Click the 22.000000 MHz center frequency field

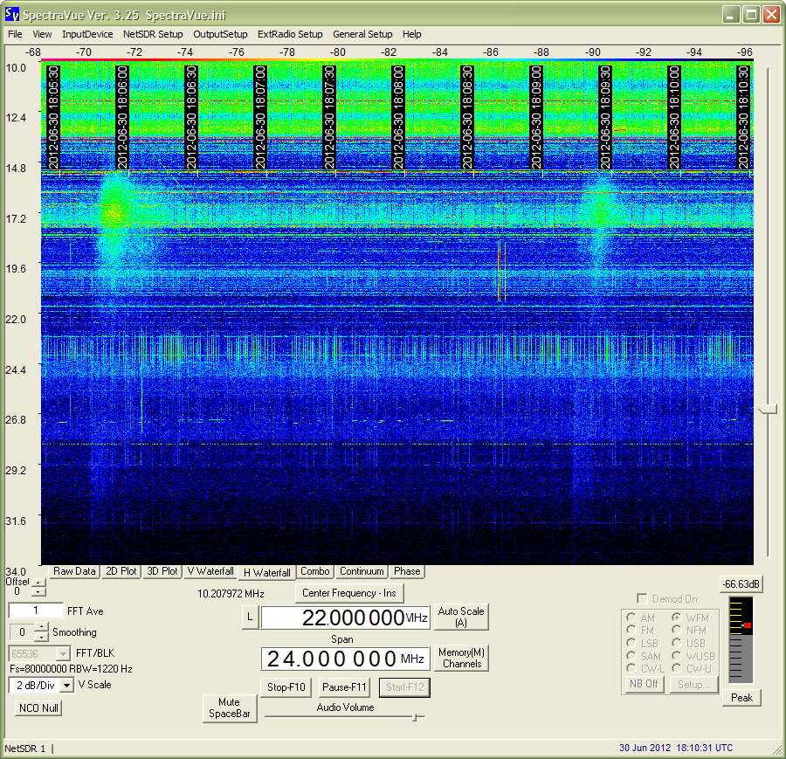(x=345, y=618)
